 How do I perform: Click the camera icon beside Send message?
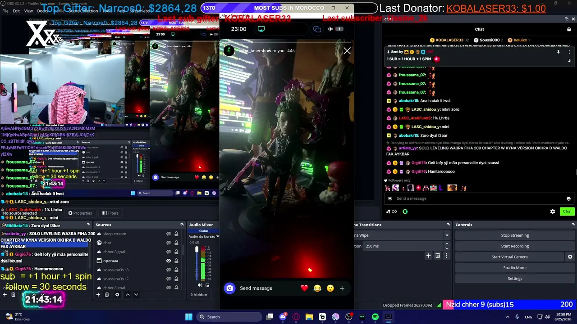click(230, 288)
